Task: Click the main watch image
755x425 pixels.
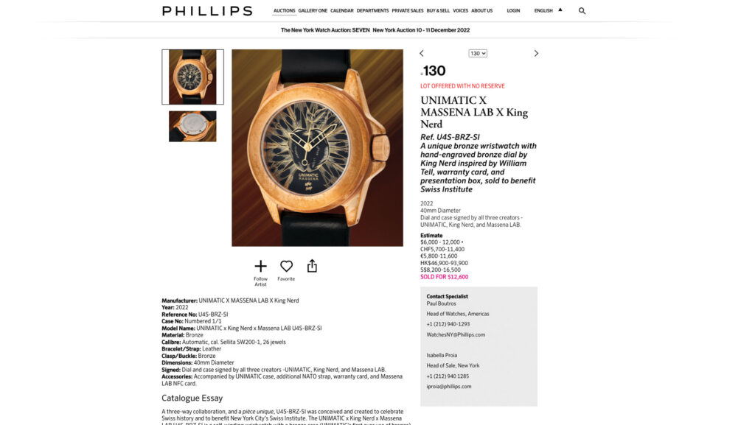Action: [x=317, y=147]
